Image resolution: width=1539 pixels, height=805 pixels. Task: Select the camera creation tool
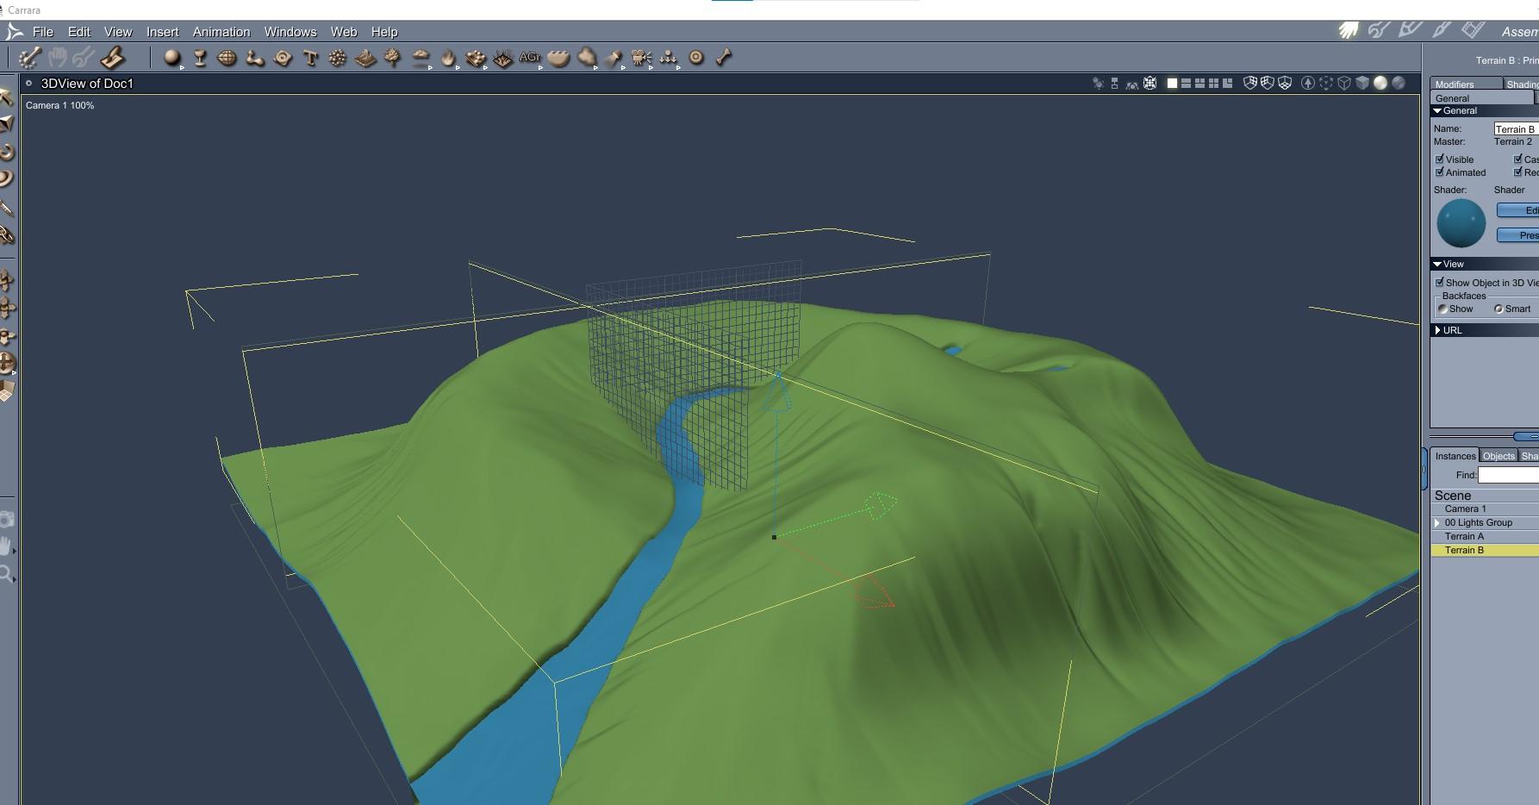[x=641, y=58]
